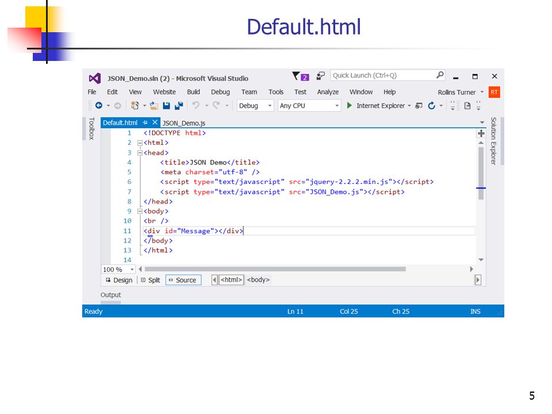Open the Website menu
This screenshot has width=552, height=414.
tap(164, 92)
